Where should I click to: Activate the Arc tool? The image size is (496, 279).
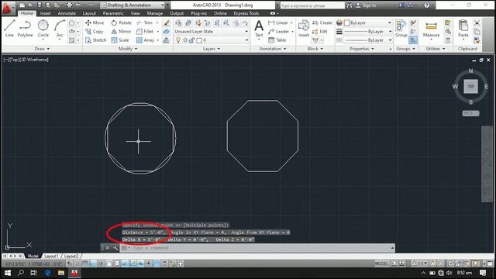pos(60,29)
